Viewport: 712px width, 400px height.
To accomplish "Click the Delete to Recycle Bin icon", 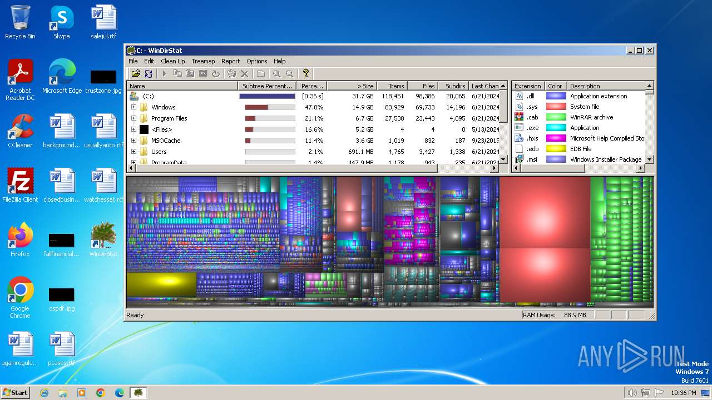I will click(232, 73).
